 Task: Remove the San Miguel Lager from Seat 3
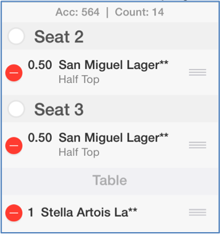click(x=14, y=145)
